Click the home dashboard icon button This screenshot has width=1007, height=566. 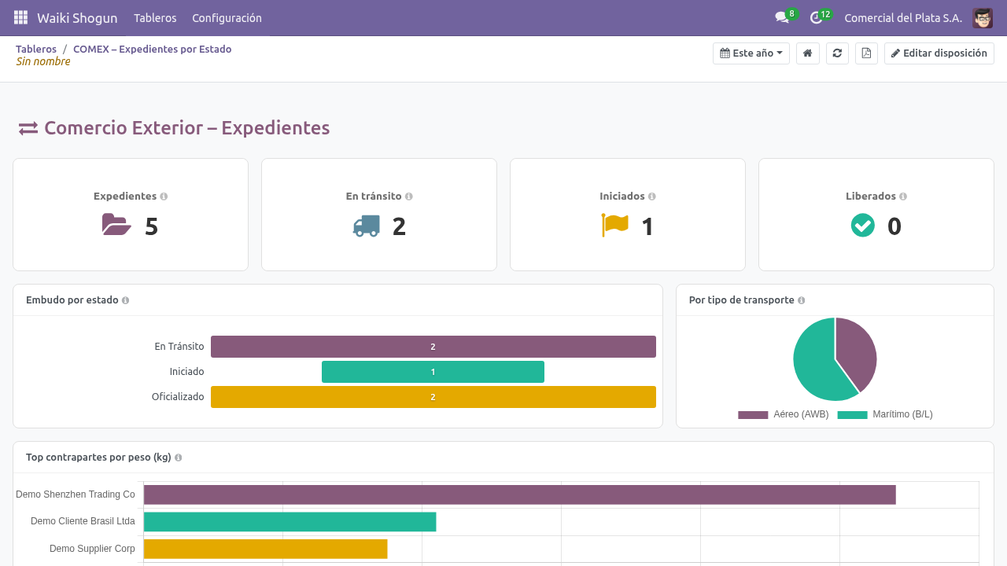[807, 53]
